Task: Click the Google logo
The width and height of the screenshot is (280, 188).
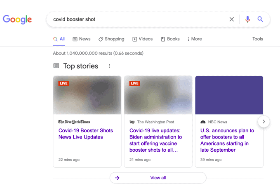Action: click(17, 19)
